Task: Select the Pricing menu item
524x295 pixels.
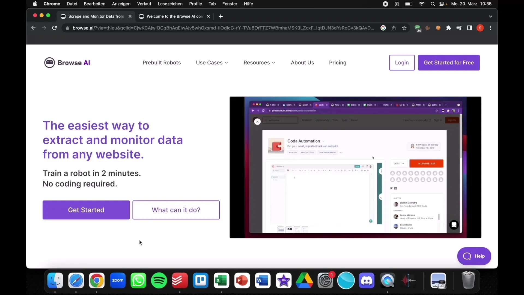Action: coord(338,62)
